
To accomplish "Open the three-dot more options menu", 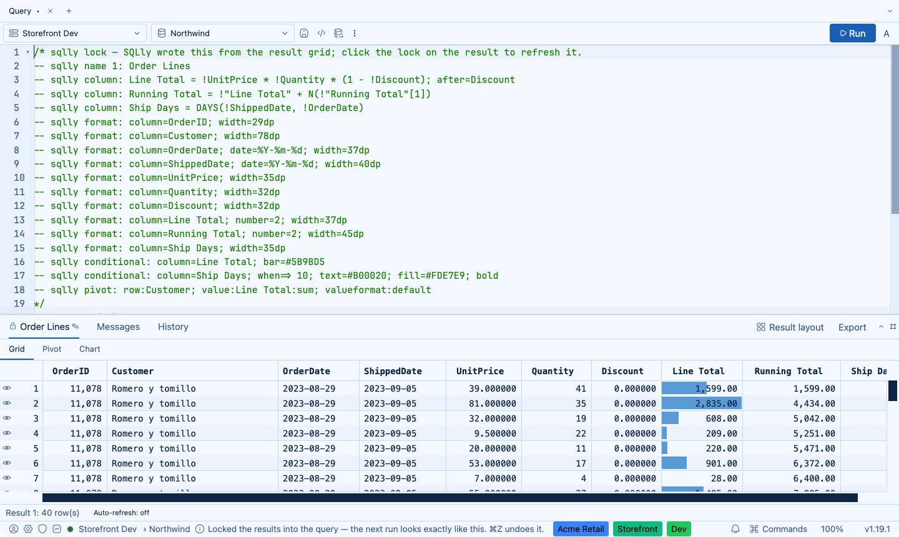I will (355, 33).
